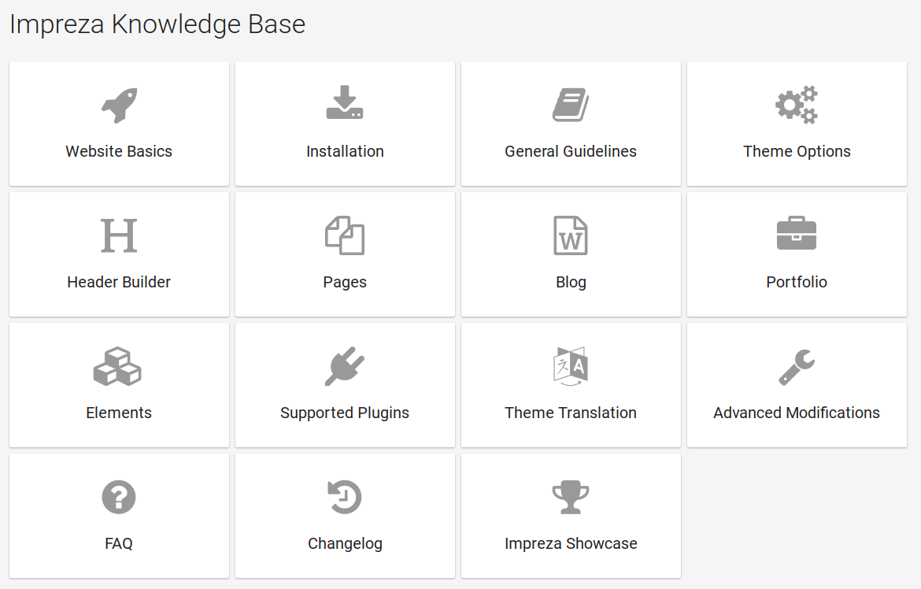921x589 pixels.
Task: Click the gears icon for Theme Options
Action: coord(797,105)
